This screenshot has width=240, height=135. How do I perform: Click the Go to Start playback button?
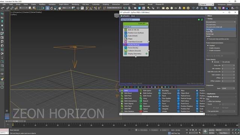click(187, 130)
